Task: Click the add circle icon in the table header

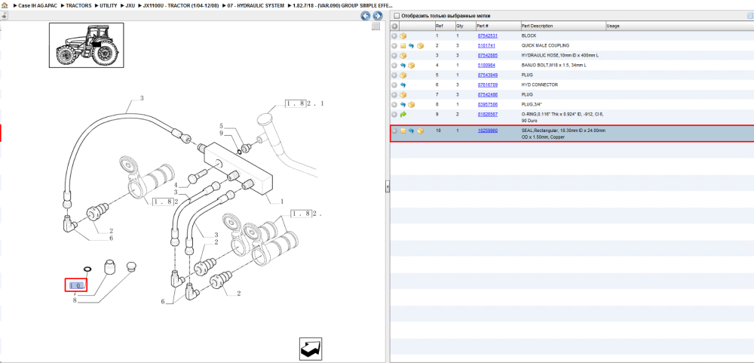Action: (394, 26)
